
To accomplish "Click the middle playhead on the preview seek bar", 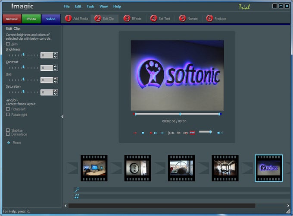I will click(180, 114).
